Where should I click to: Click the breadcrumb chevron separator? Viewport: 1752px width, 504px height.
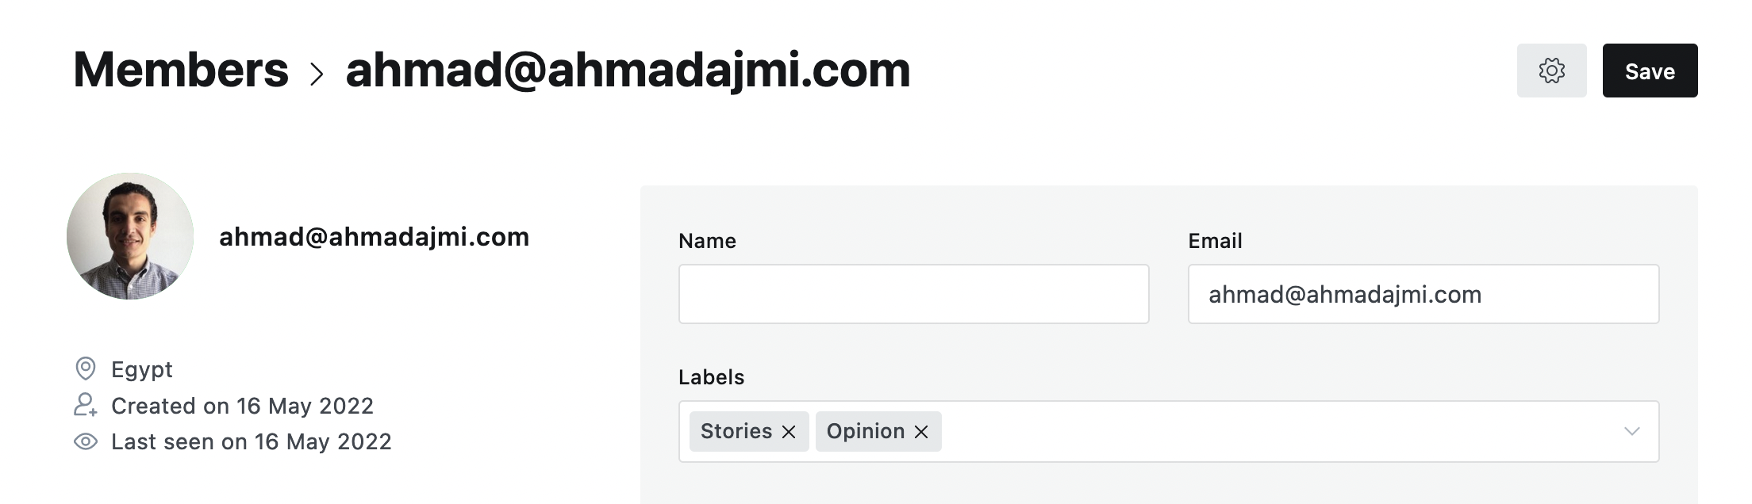317,74
